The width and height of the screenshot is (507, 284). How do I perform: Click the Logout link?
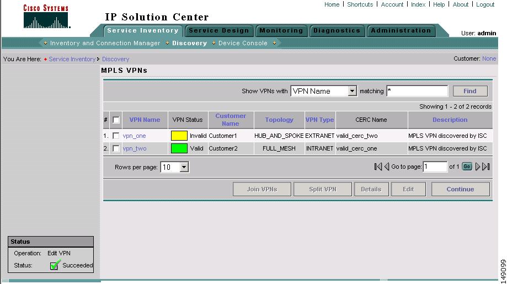[x=485, y=4]
